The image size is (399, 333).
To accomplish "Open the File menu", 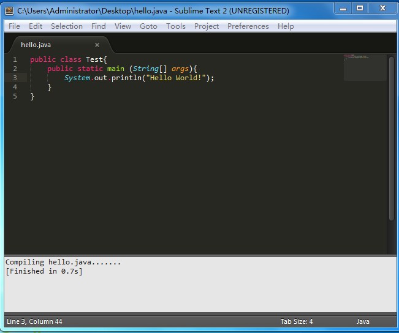I will coord(14,26).
